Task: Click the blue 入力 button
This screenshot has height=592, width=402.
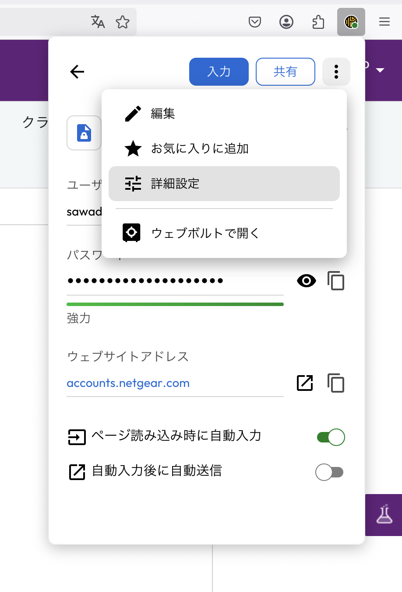Action: click(219, 72)
